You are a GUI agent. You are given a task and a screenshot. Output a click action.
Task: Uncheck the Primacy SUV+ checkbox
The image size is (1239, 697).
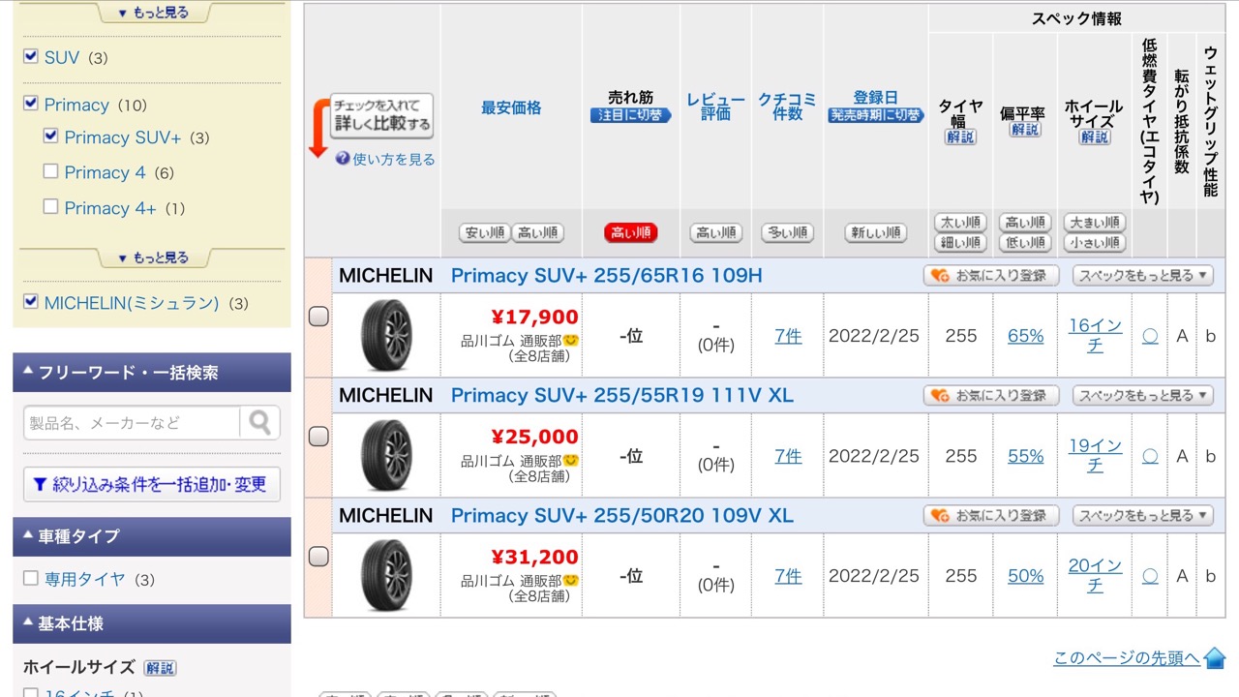51,136
